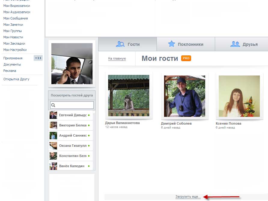268x201 pixels.
Task: Click the search magnifier icon
Action: pos(53,105)
